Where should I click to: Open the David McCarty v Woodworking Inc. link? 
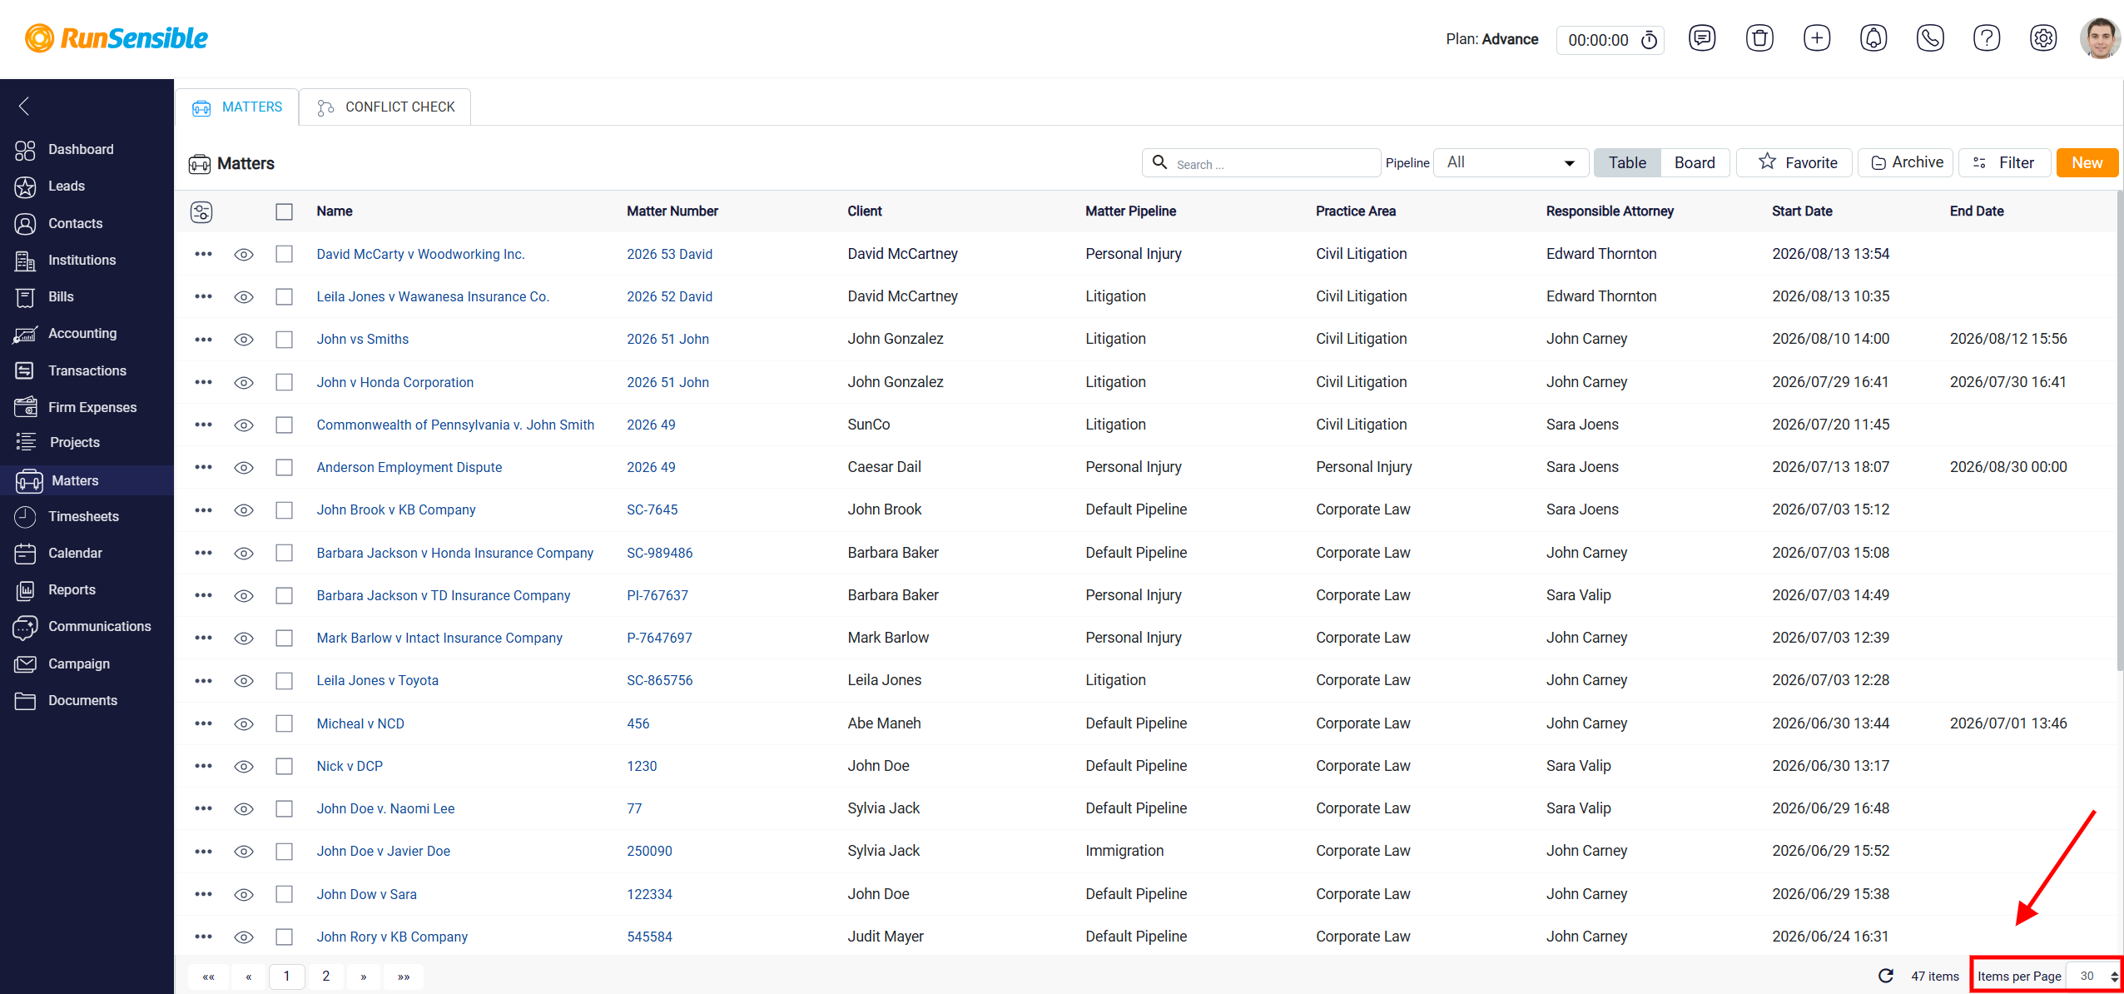[x=420, y=255]
